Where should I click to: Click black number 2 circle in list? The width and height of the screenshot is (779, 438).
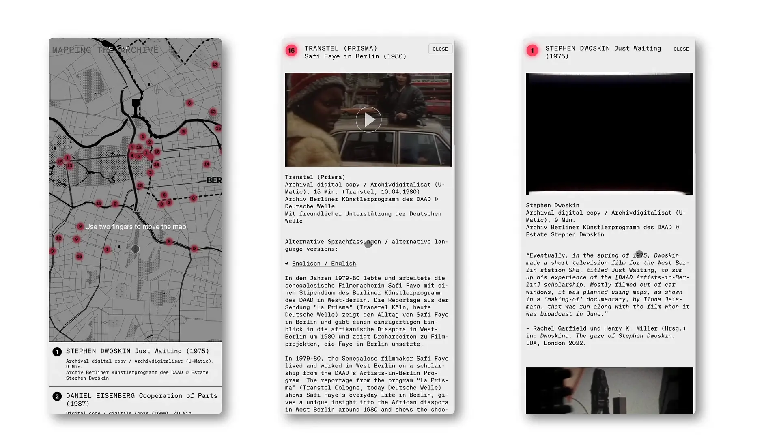tap(57, 396)
